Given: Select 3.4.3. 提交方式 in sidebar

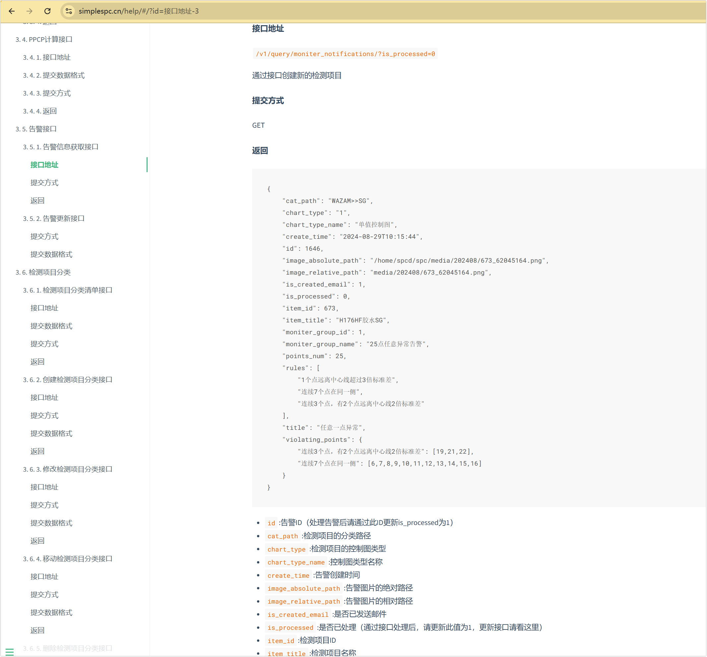Looking at the screenshot, I should [47, 93].
